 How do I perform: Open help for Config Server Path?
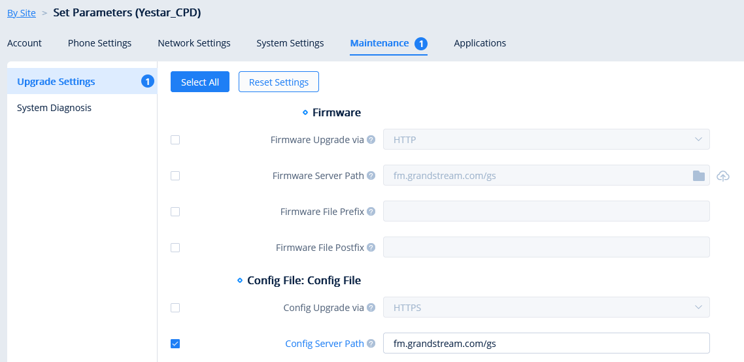pos(371,344)
